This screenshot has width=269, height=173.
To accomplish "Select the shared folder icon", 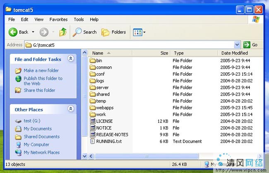I will (x=93, y=94).
